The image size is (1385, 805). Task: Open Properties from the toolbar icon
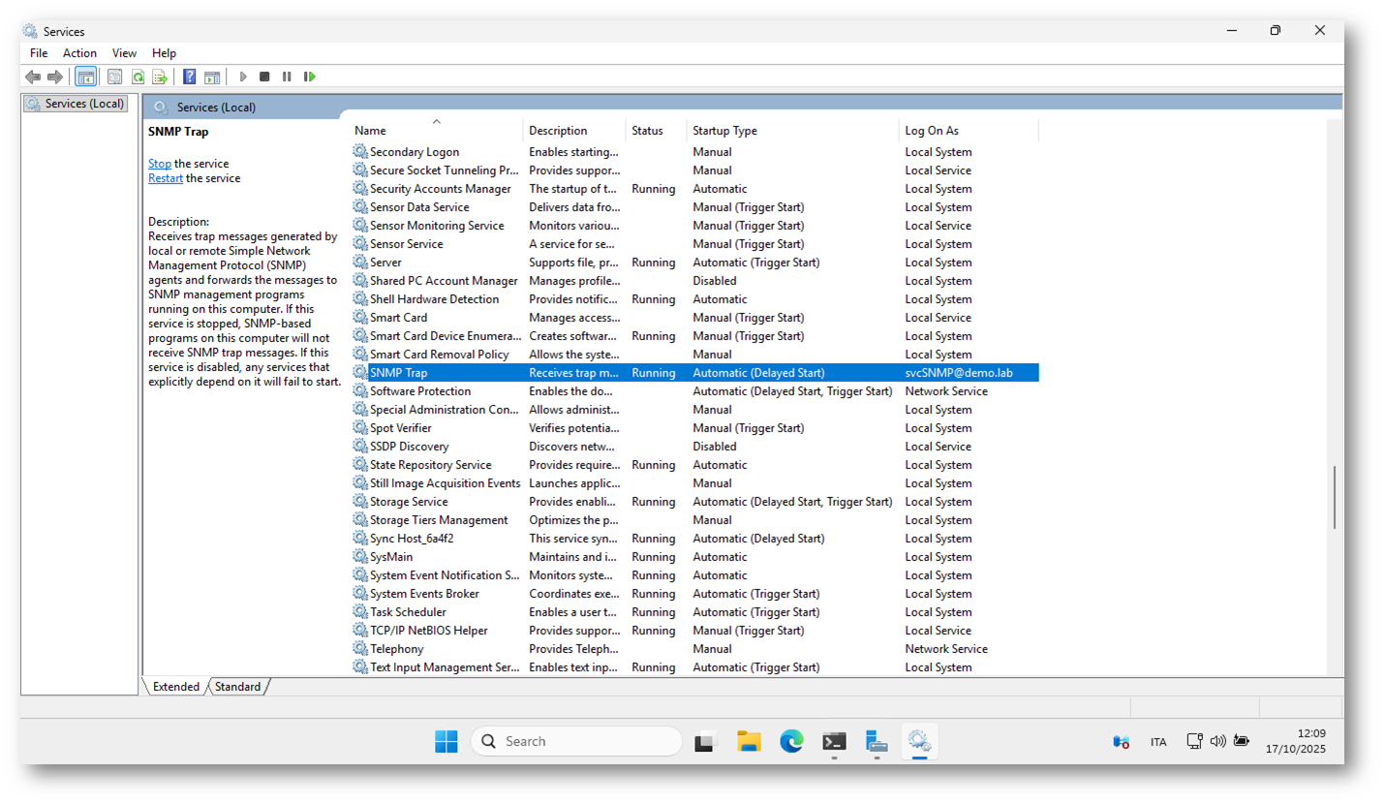[114, 77]
